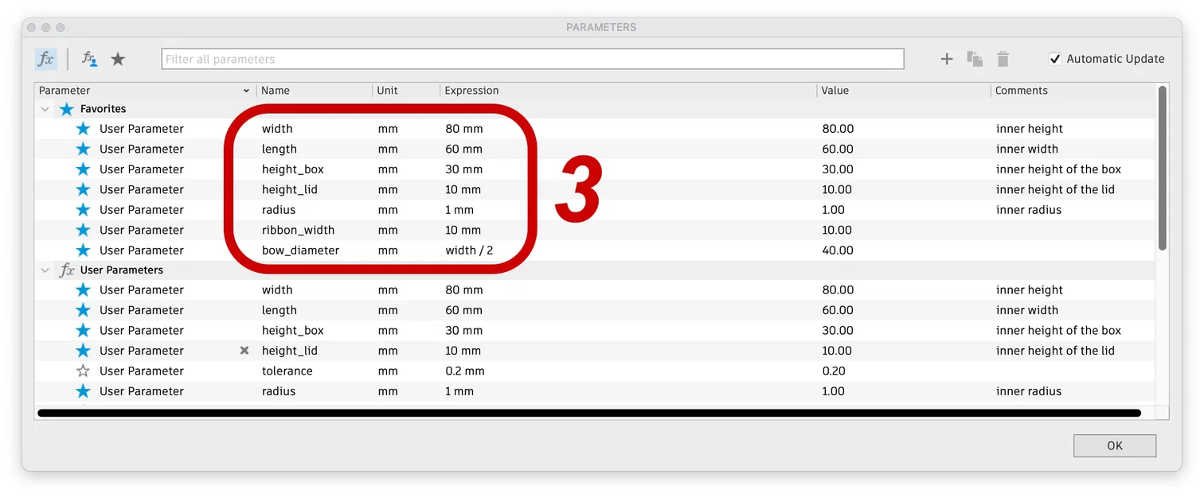Edit the '0.2 mm' expression cell

click(x=465, y=371)
